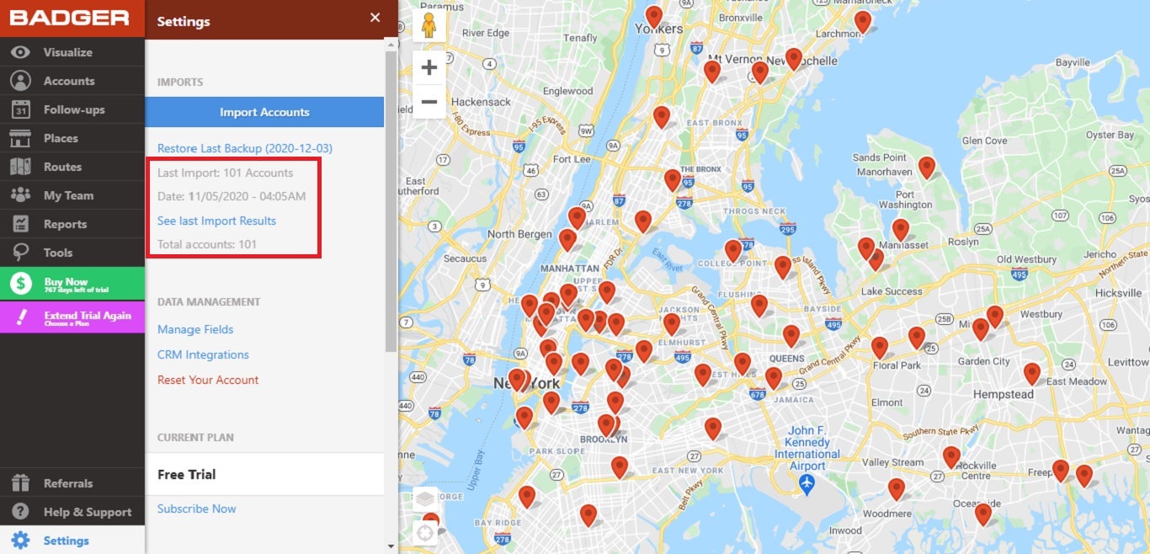Screen dimensions: 1150x554
Task: Click the Tools lasso icon
Action: click(20, 253)
